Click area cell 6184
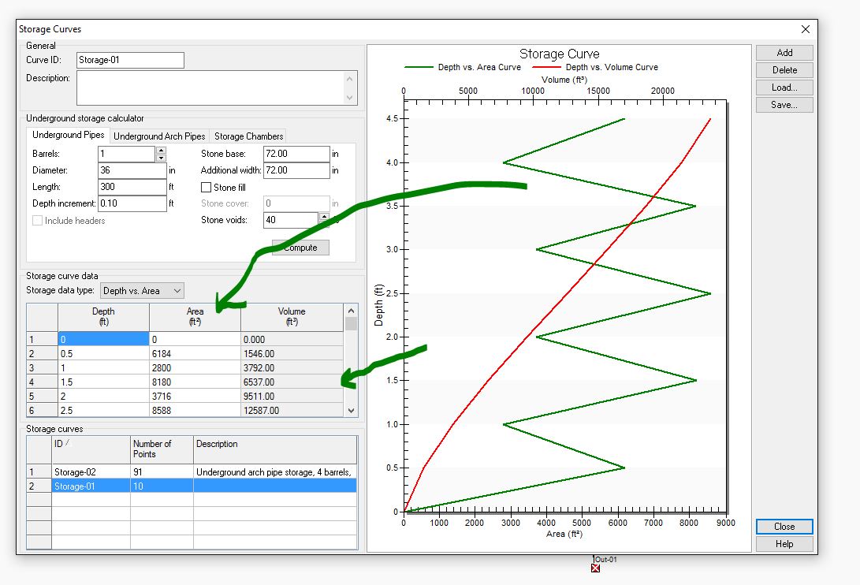Image resolution: width=860 pixels, height=585 pixels. click(x=195, y=354)
